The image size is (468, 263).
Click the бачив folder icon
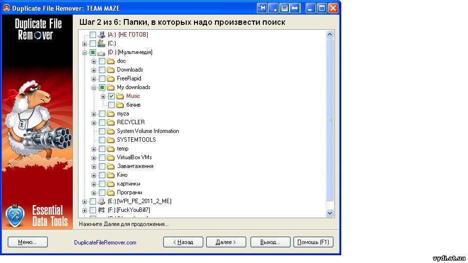tap(120, 105)
